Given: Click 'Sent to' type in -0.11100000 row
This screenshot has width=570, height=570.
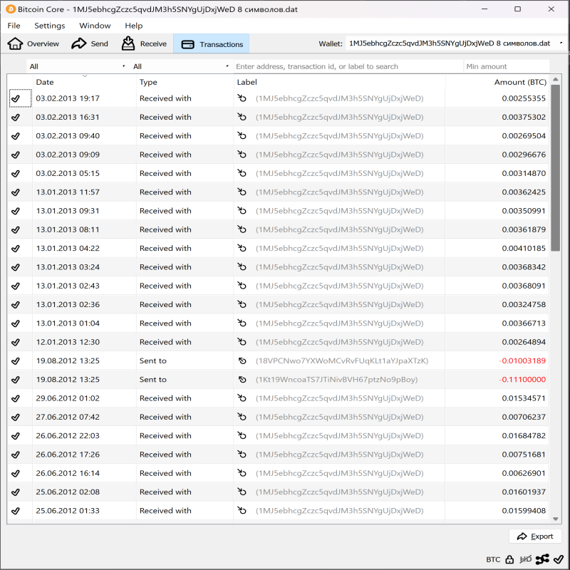Looking at the screenshot, I should 152,380.
